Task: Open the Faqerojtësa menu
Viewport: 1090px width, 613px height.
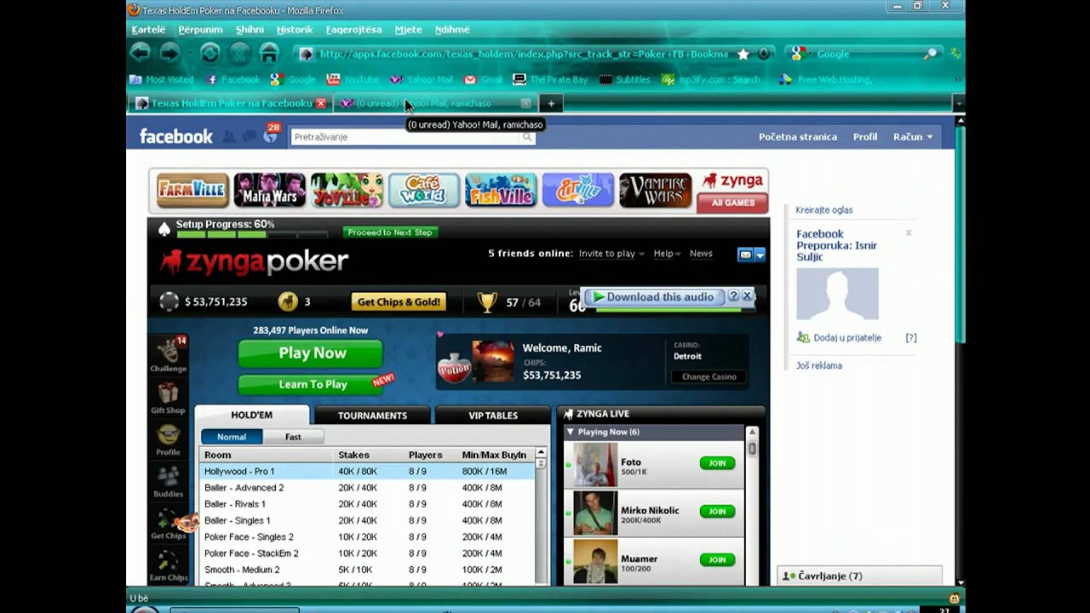Action: click(353, 30)
